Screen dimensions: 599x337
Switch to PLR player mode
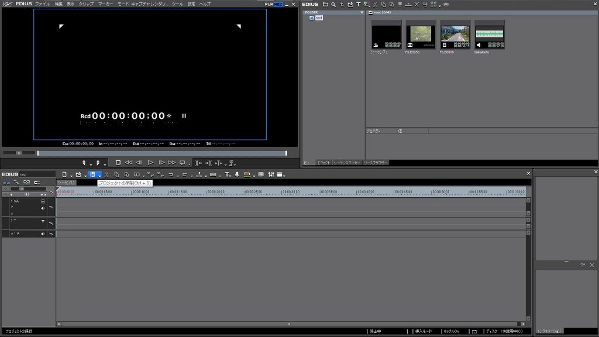tap(269, 4)
